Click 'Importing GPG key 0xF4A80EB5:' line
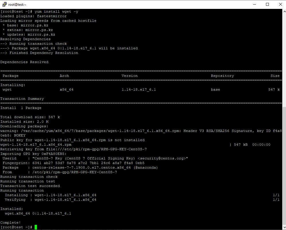Viewport: 286px width, 230px height. click(x=33, y=154)
